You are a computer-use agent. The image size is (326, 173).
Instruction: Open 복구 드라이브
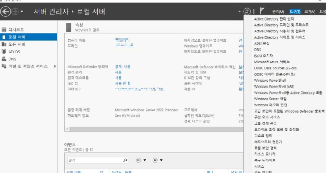pyautogui.click(x=264, y=160)
